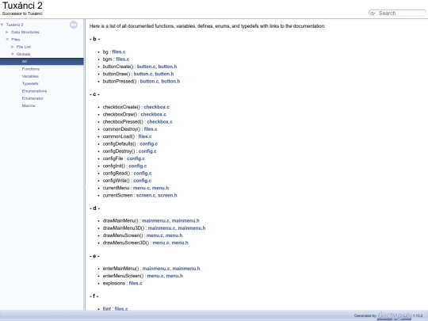The image size is (428, 321).
Task: Open button.h link for buttonCreate()
Action: pos(167,67)
